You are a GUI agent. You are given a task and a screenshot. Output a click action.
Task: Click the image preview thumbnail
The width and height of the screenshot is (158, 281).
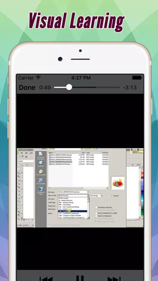pyautogui.click(x=118, y=183)
